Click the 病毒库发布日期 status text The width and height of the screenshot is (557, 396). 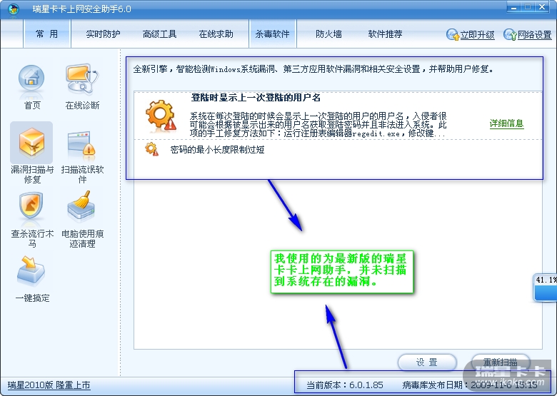[x=470, y=385]
